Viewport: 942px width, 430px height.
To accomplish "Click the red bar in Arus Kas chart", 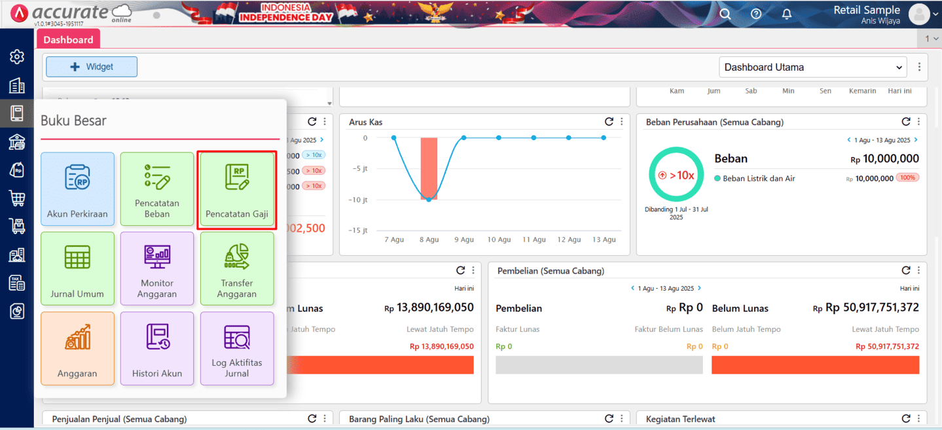I will coord(429,168).
